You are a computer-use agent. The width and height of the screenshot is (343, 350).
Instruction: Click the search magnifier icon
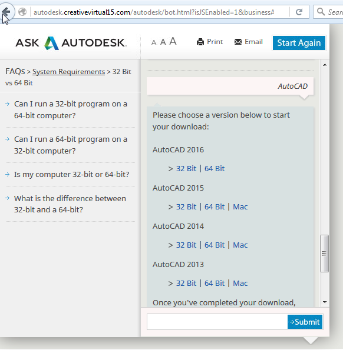[321, 12]
